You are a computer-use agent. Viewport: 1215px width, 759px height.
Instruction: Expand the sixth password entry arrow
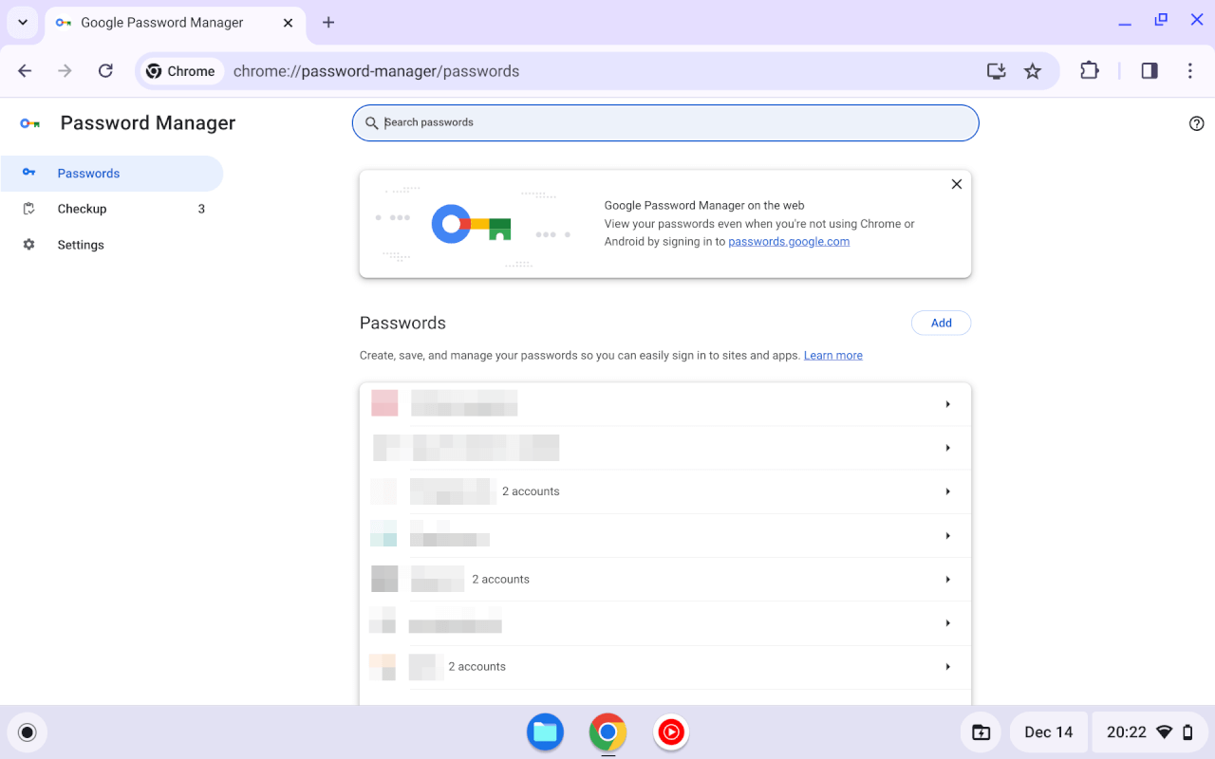[x=947, y=623]
